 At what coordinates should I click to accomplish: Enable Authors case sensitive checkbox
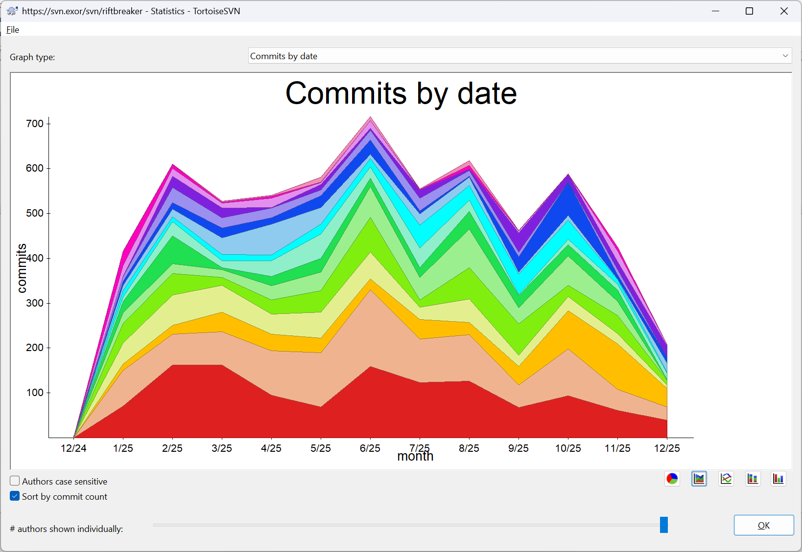coord(15,481)
